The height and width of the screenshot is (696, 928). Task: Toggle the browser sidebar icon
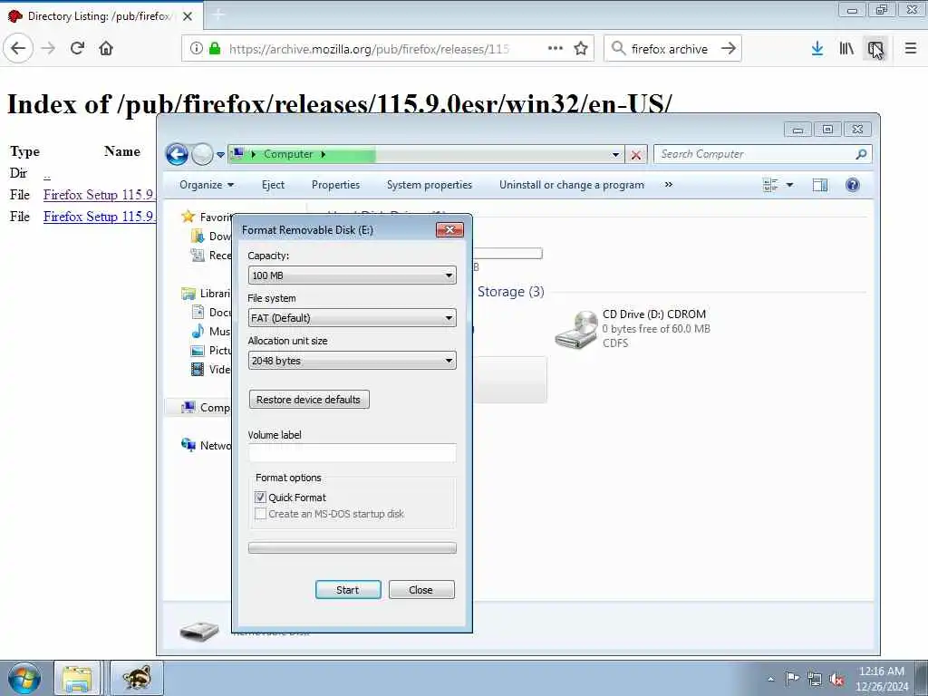(875, 49)
